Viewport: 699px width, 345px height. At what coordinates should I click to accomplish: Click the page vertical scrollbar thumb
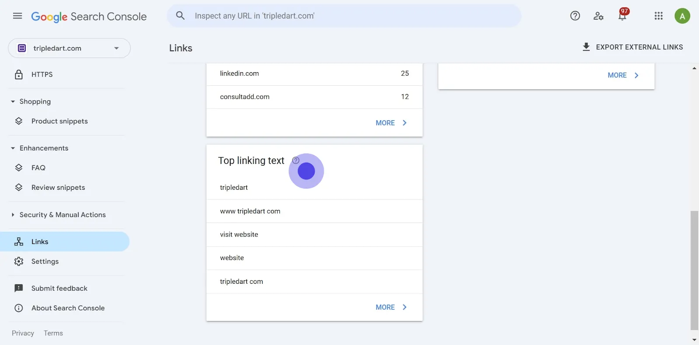tap(694, 270)
